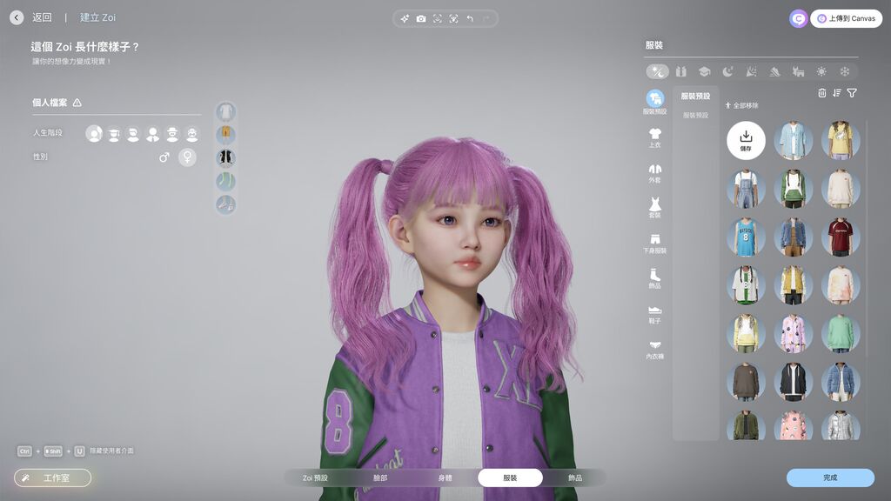Open the 上衣 (tops) clothing category
The height and width of the screenshot is (501, 891).
click(655, 137)
